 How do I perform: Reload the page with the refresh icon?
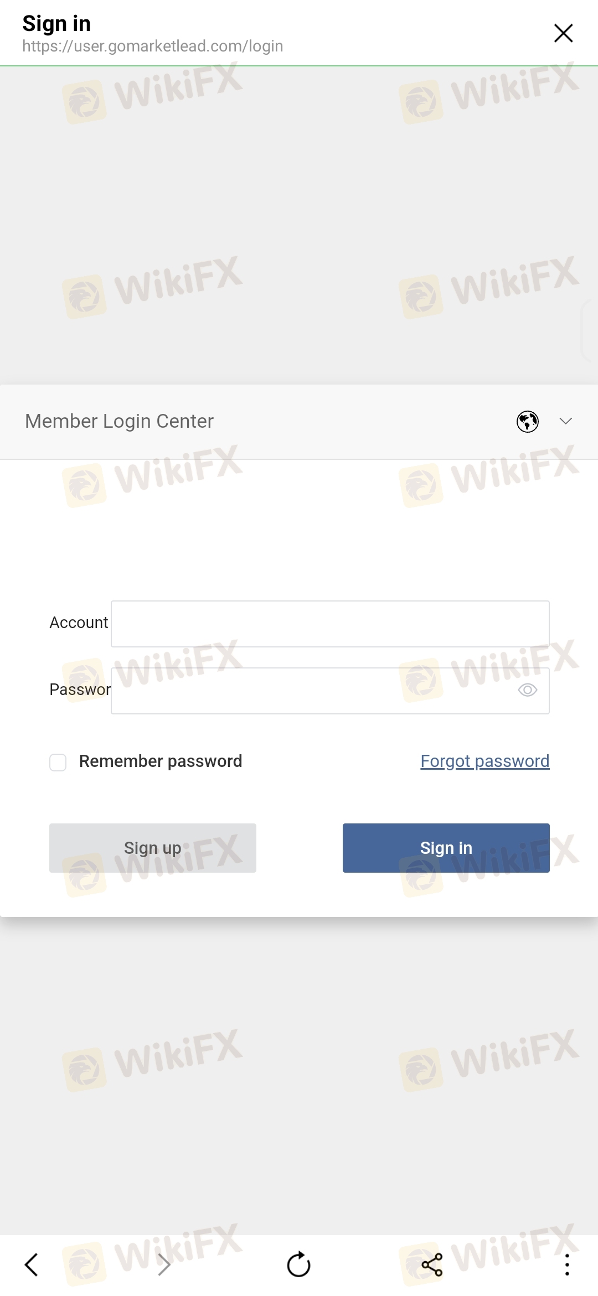coord(299,1264)
